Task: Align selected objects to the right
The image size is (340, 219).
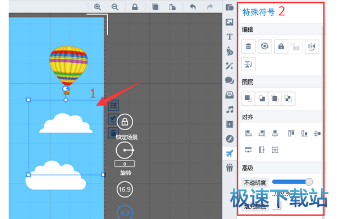Action: pos(262,133)
